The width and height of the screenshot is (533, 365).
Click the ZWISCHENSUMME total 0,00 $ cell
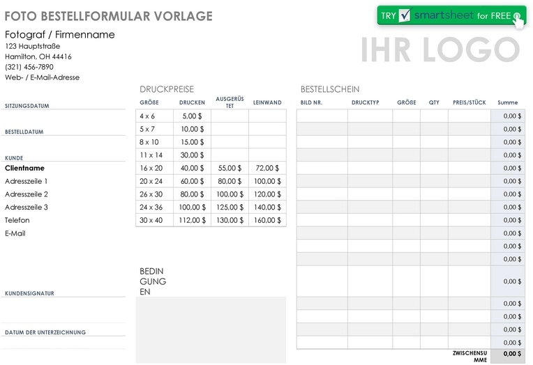coord(508,356)
